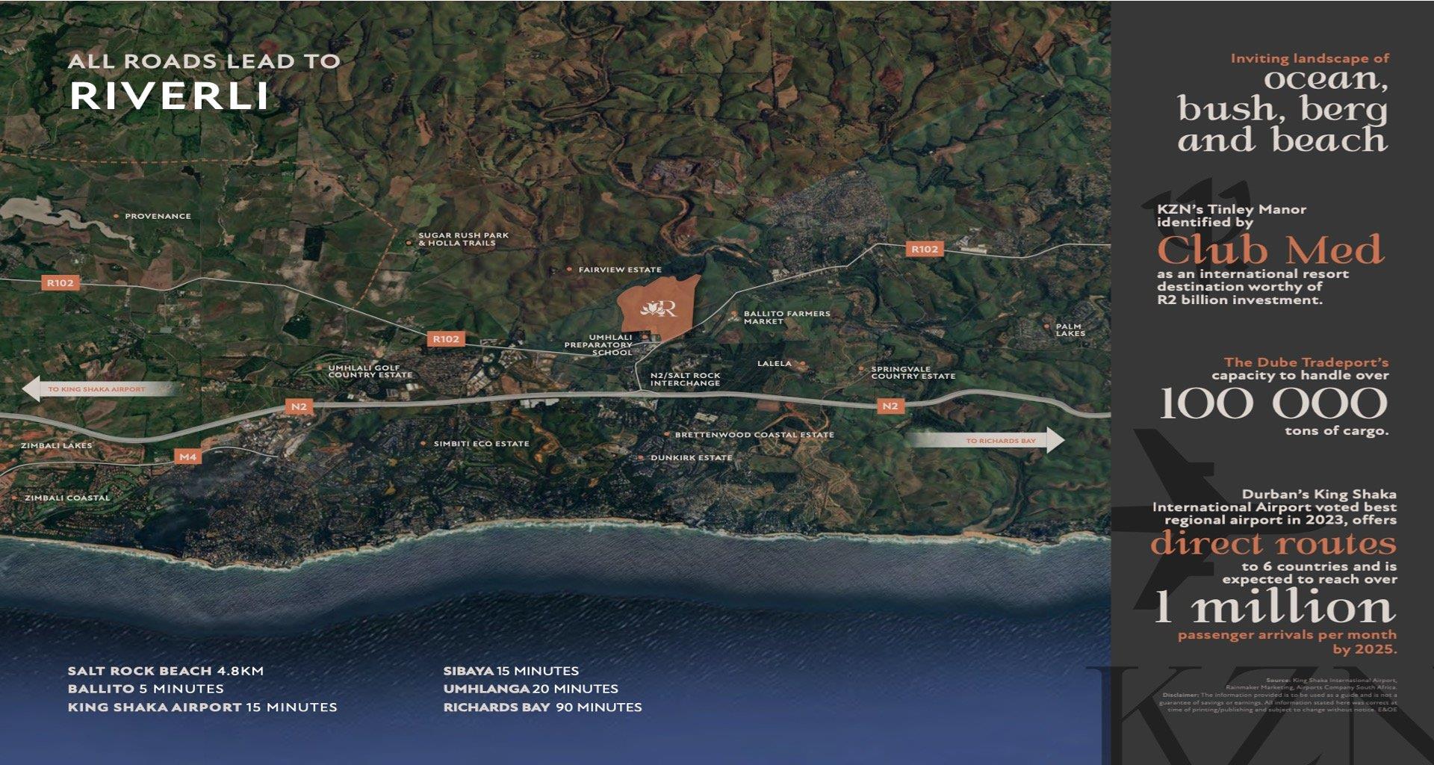This screenshot has height=765, width=1434.
Task: Select the Palm Lakes map label
Action: [1070, 329]
